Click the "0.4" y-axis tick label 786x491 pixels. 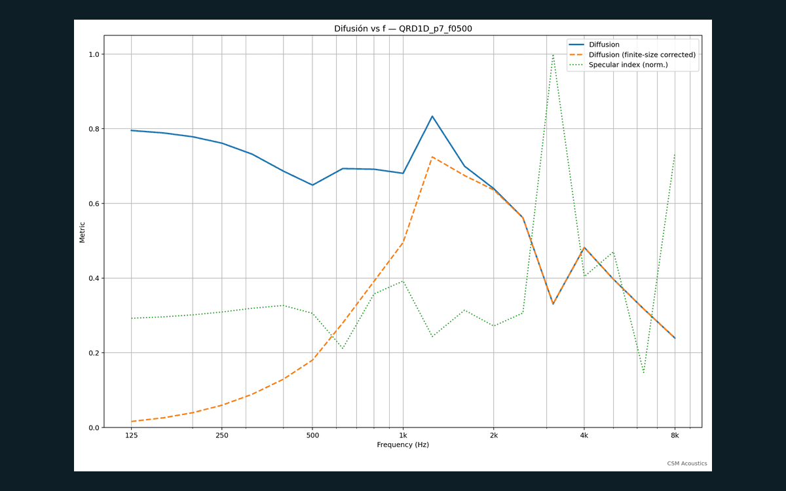[94, 279]
